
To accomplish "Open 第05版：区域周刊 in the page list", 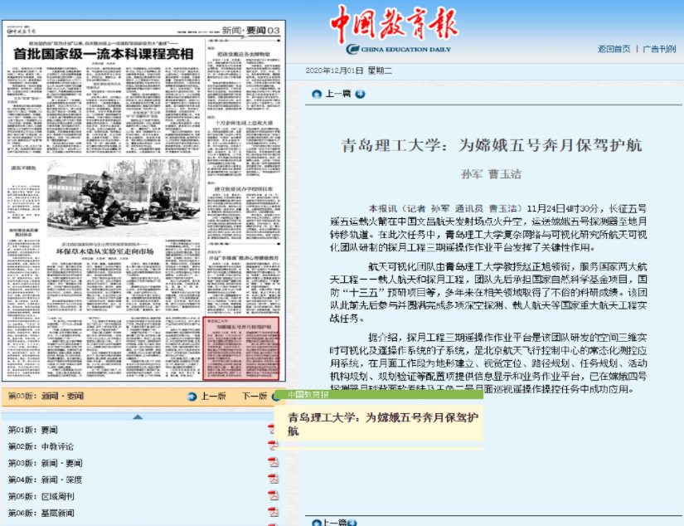I will (x=41, y=496).
